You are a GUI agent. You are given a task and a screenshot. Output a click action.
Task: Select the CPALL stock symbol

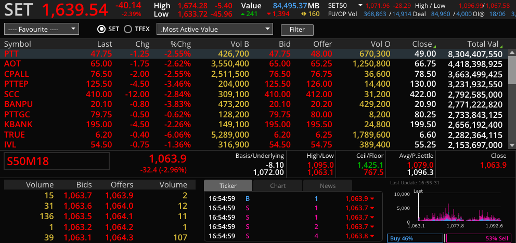click(17, 74)
